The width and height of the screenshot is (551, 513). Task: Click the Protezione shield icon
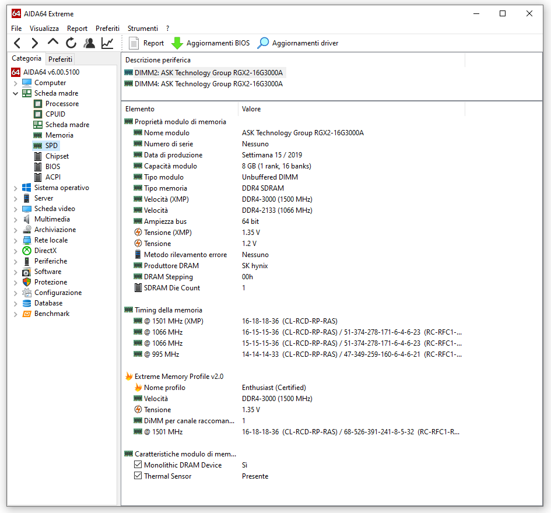27,282
